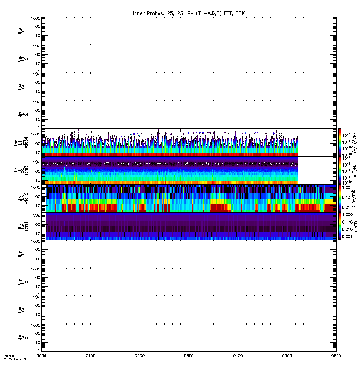Click the "0.10" value on the <|mV/m|> color bar
Viewport: 359px width, 383px height.
(x=346, y=197)
